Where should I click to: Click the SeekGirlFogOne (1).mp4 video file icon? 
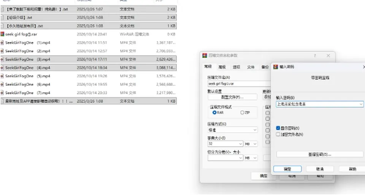2,43
